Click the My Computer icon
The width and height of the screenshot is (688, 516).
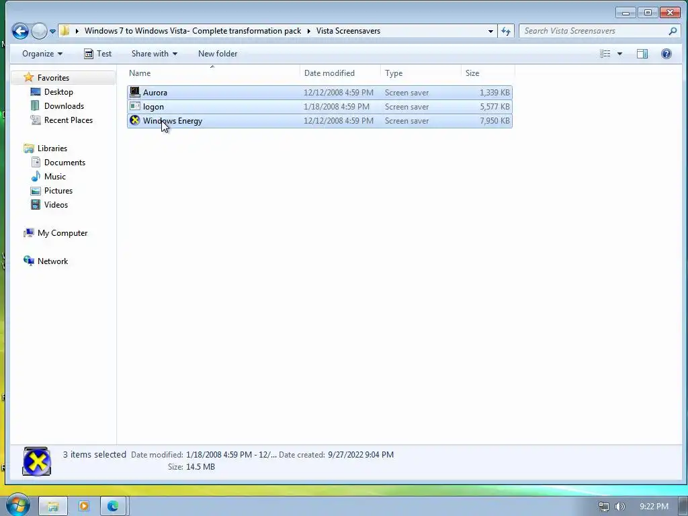point(28,233)
